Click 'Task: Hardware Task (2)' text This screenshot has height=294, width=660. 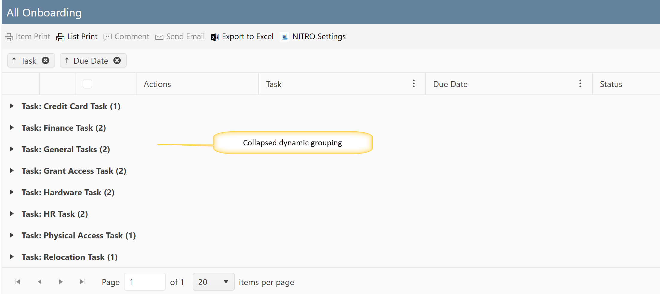[68, 192]
